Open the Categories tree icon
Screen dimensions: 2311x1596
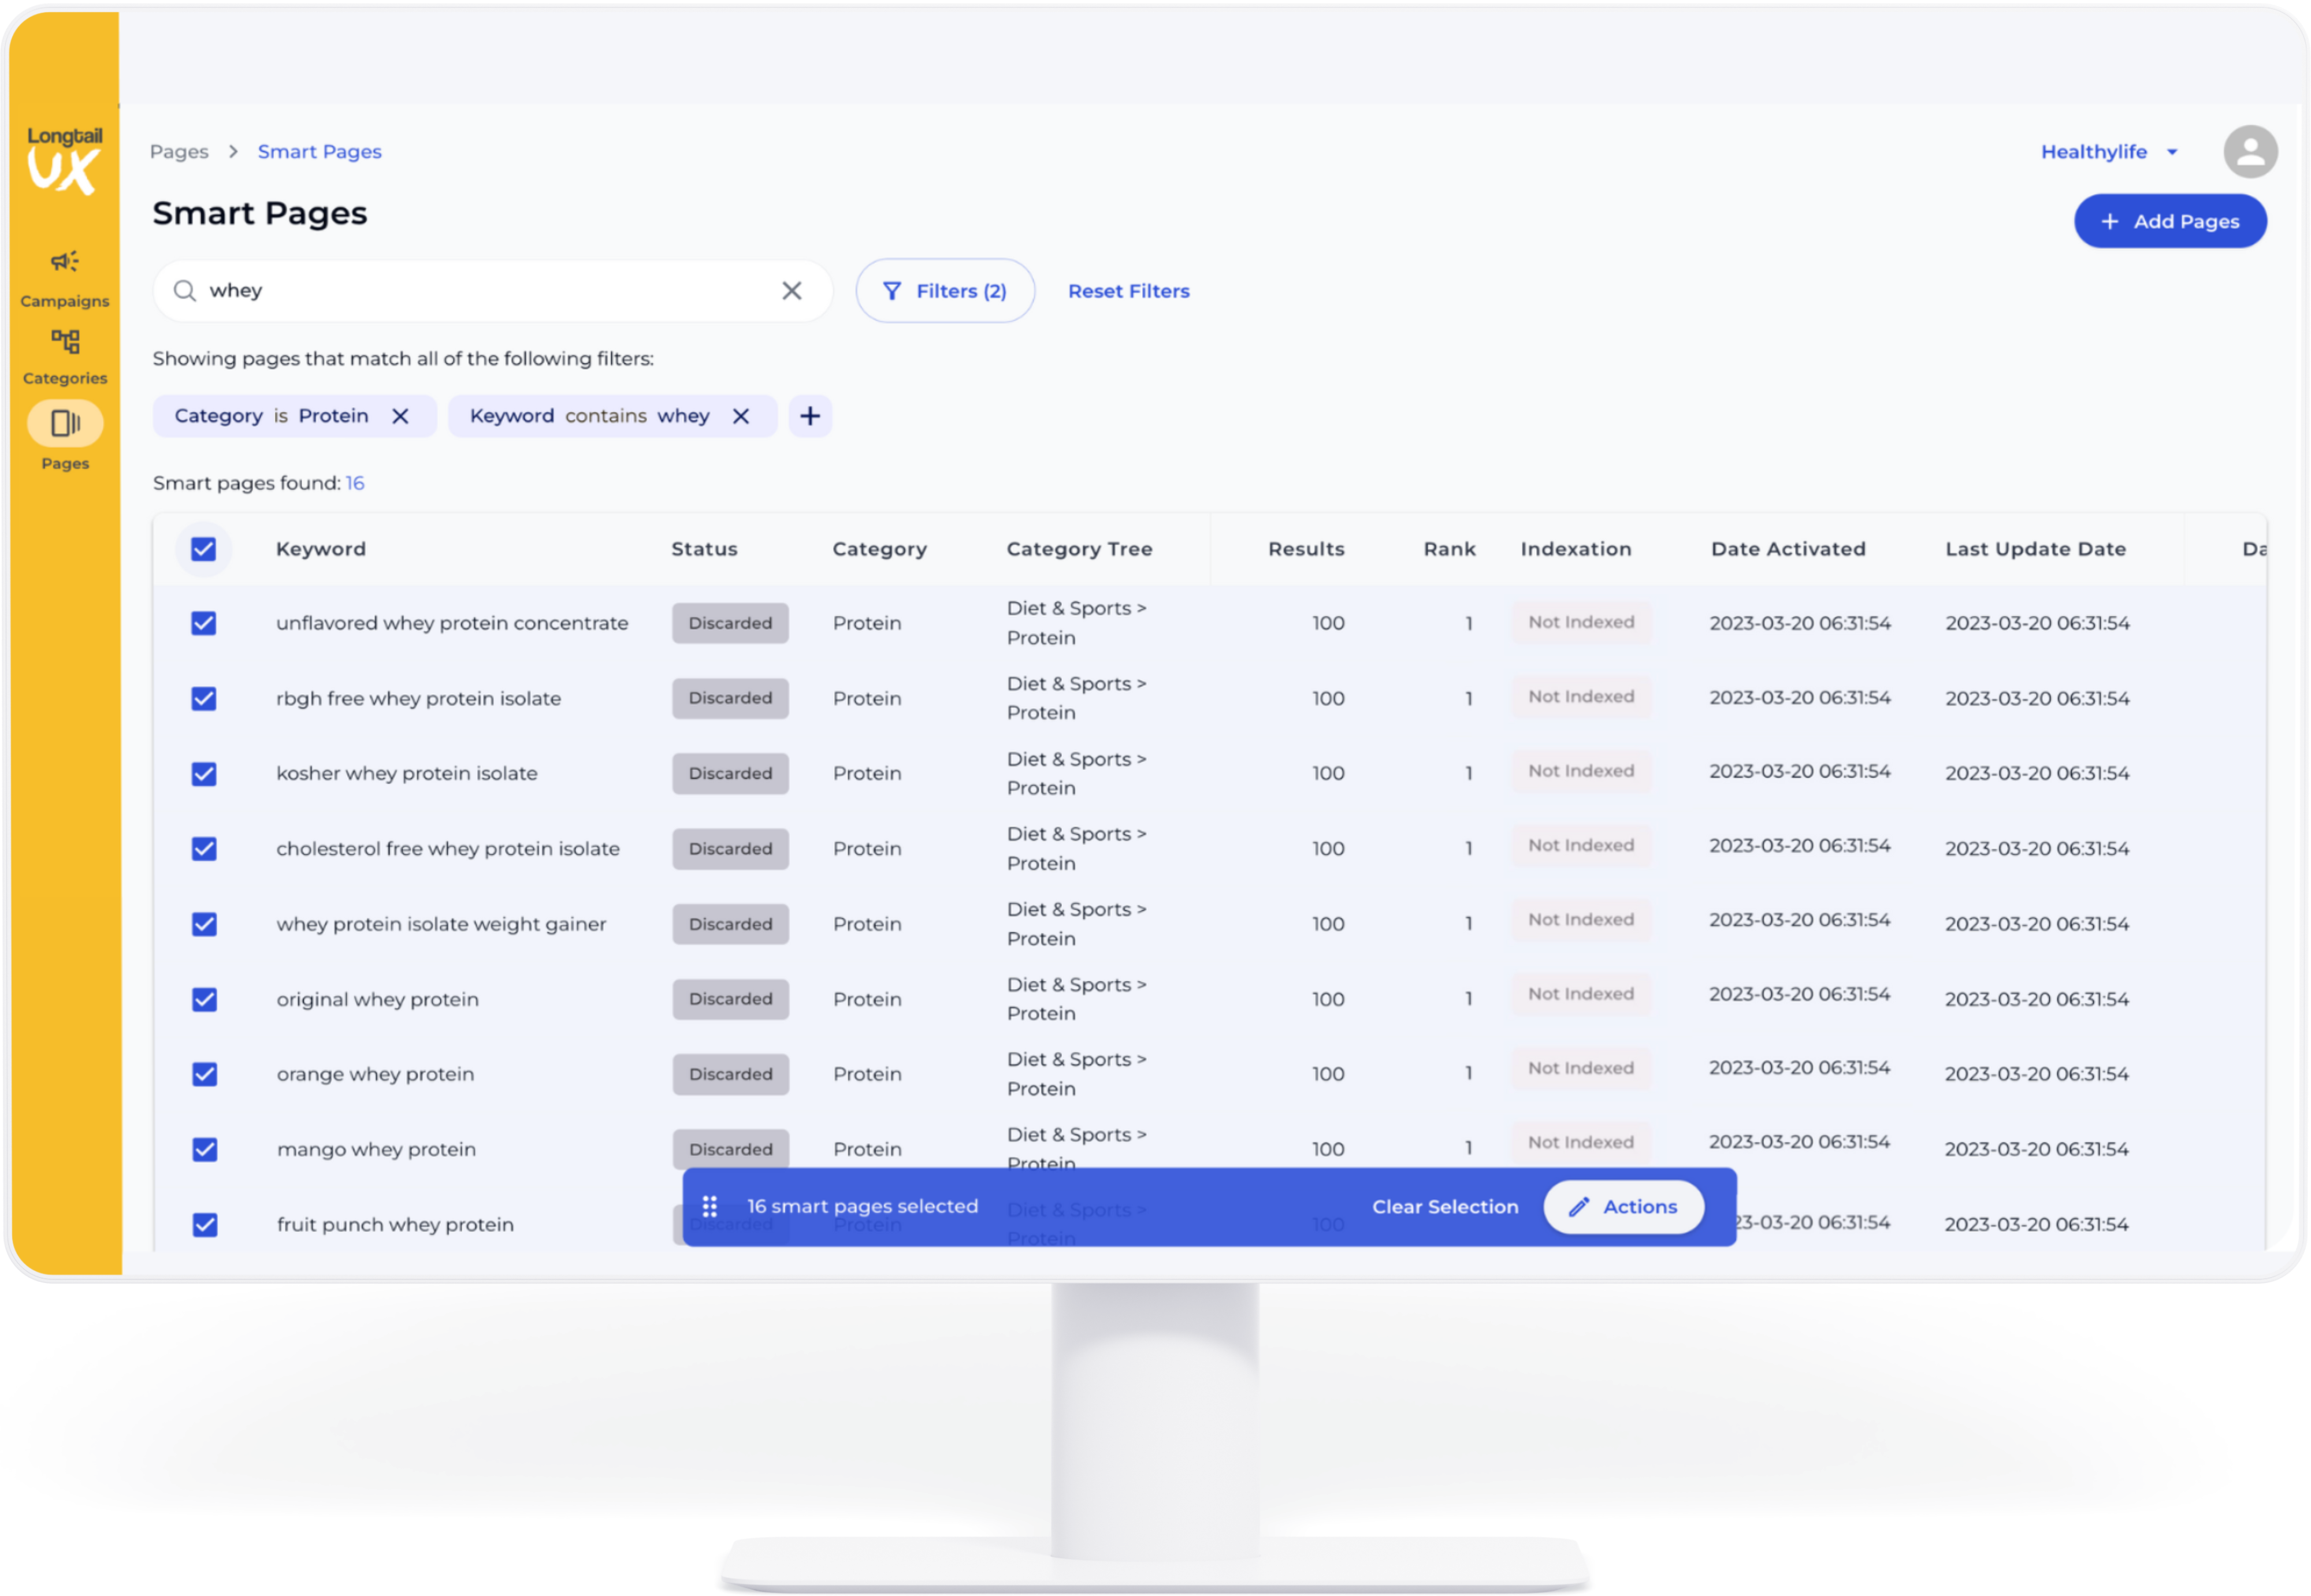pos(65,342)
